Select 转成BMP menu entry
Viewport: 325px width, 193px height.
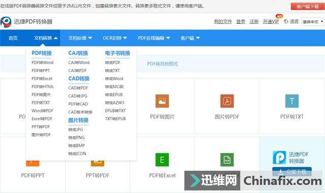coord(77,145)
